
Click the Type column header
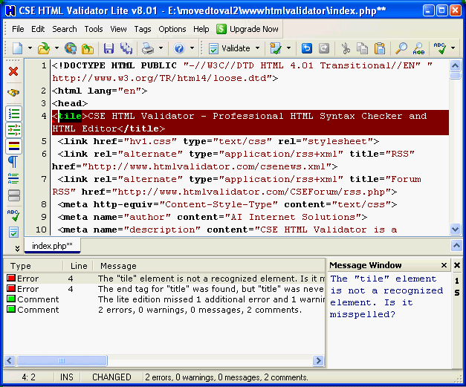[x=33, y=266]
